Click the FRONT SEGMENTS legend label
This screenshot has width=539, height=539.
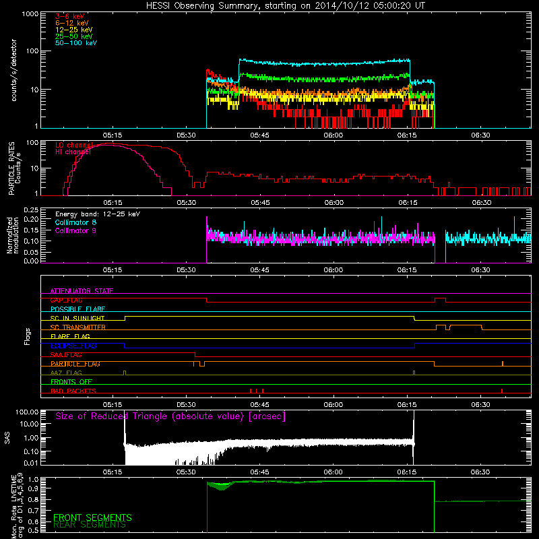click(92, 517)
